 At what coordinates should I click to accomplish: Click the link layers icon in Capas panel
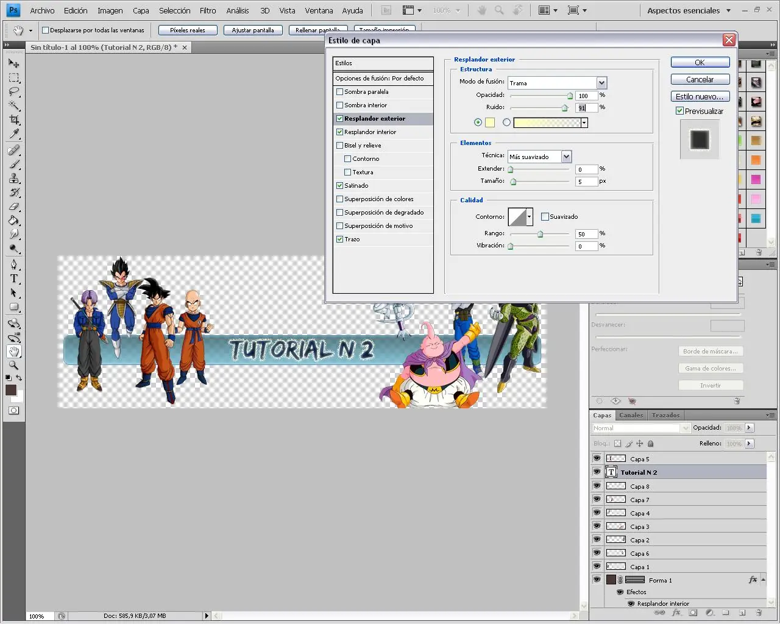661,612
